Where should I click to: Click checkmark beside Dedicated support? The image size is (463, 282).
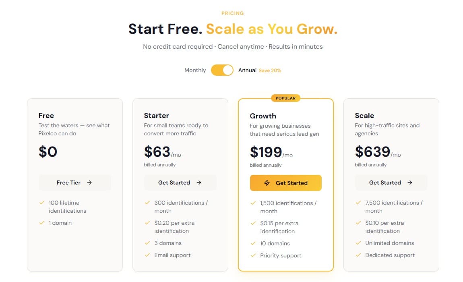point(358,255)
